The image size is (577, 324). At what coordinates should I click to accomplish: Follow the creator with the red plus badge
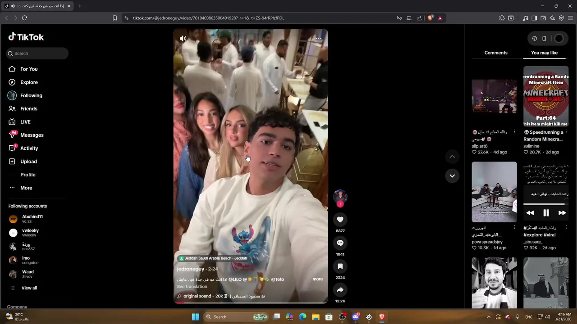340,204
